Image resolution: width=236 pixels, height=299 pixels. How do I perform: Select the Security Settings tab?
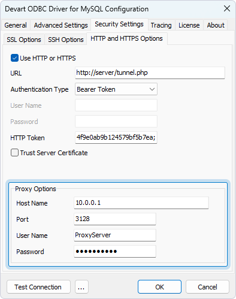(119, 24)
